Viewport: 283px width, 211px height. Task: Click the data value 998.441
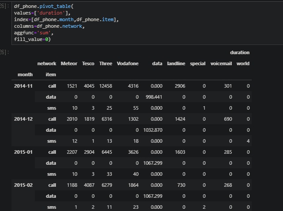click(154, 97)
